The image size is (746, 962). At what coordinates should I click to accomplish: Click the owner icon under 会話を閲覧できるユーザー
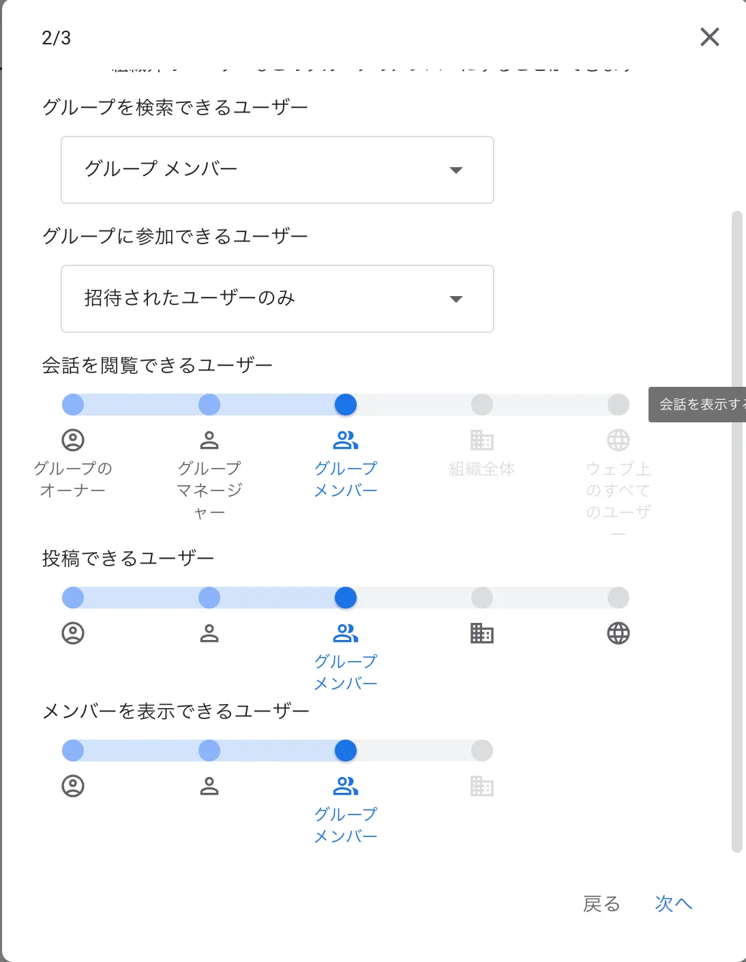click(73, 440)
